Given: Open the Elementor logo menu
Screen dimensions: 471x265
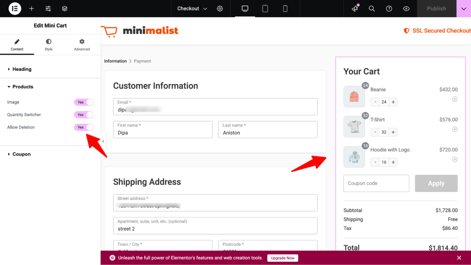Looking at the screenshot, I should (14, 9).
